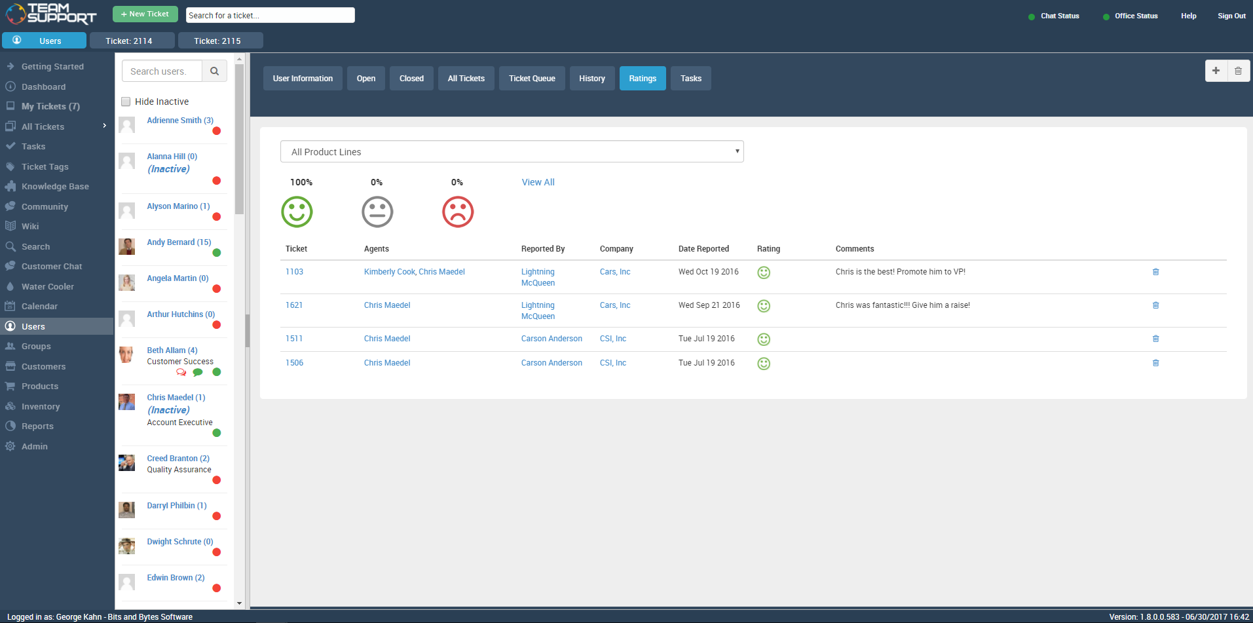The image size is (1253, 623).
Task: Delete the rating for ticket 1506
Action: click(1156, 363)
